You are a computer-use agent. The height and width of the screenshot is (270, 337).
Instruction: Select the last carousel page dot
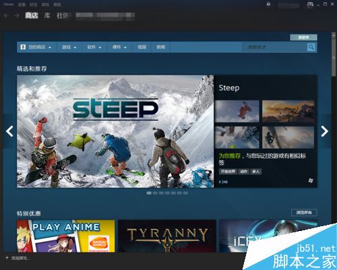click(185, 193)
